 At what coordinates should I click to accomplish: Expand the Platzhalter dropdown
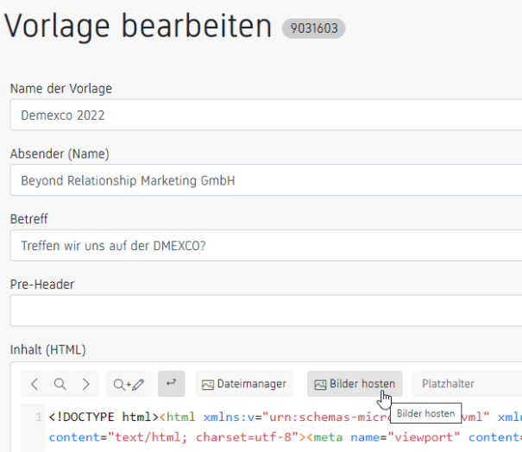coord(466,384)
